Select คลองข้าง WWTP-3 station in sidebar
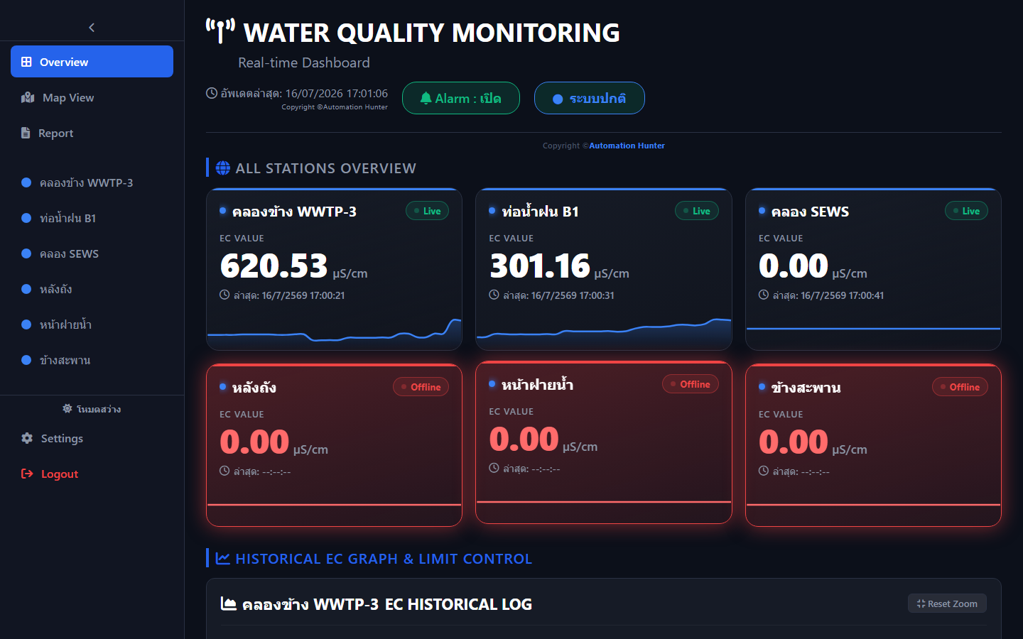Screen dimensions: 1023x639 [92, 182]
